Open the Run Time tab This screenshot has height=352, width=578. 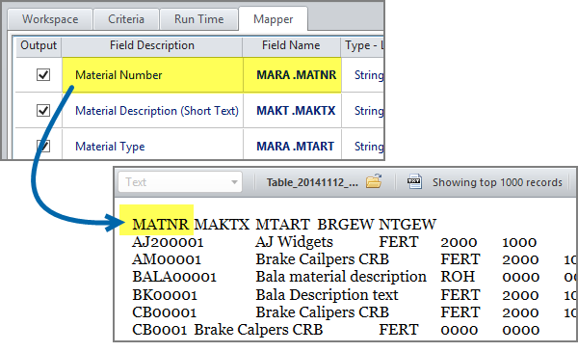pyautogui.click(x=198, y=19)
